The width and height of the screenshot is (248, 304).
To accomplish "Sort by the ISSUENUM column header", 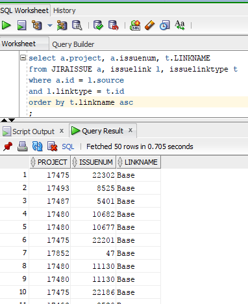I will tap(93, 162).
